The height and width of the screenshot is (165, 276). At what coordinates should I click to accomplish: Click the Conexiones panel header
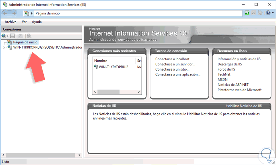41,29
